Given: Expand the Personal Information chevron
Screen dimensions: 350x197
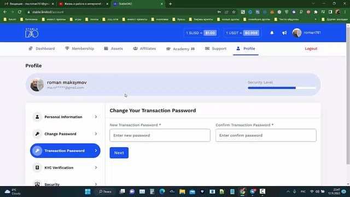Looking at the screenshot, I should (96, 117).
